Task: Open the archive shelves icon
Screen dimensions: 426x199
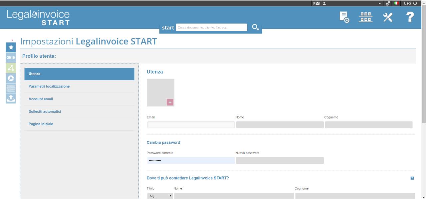Action: pos(365,17)
